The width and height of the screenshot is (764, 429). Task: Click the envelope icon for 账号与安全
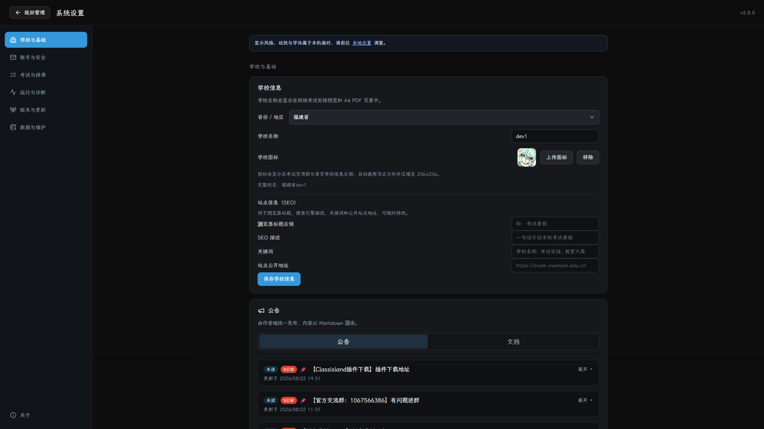(x=13, y=57)
